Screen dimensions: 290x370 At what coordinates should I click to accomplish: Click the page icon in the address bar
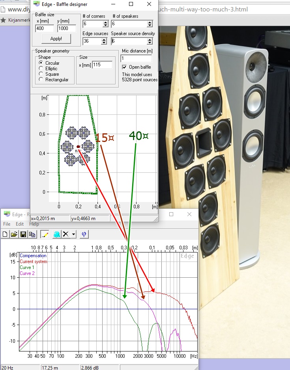tap(3, 9)
